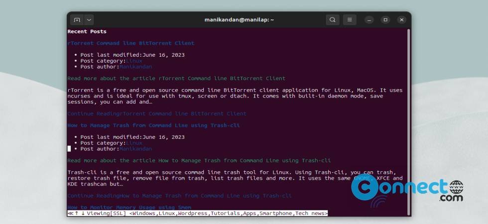488x224 pixels.
Task: Open the hamburger menu
Action: click(350, 20)
